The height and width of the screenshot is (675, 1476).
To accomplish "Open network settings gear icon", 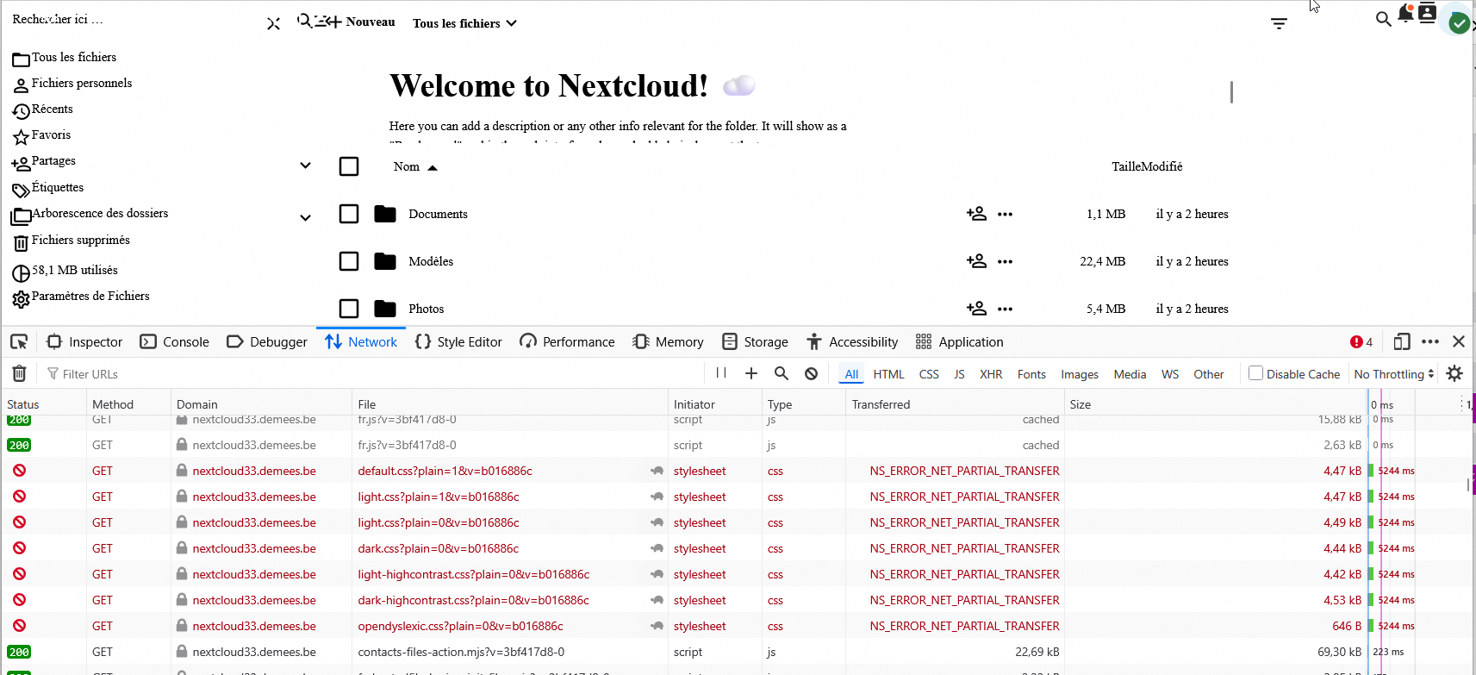I will coord(1454,373).
